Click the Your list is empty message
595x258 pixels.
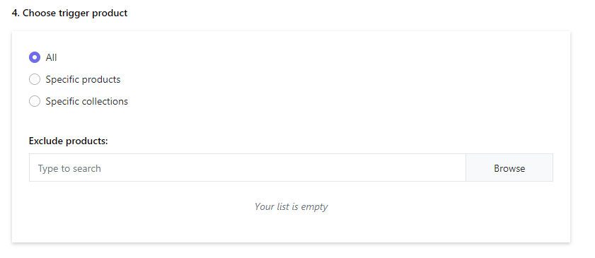tap(291, 207)
